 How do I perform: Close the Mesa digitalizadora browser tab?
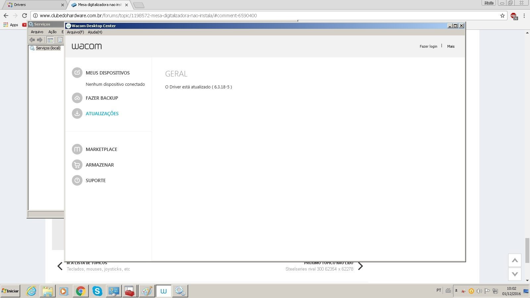click(x=127, y=5)
